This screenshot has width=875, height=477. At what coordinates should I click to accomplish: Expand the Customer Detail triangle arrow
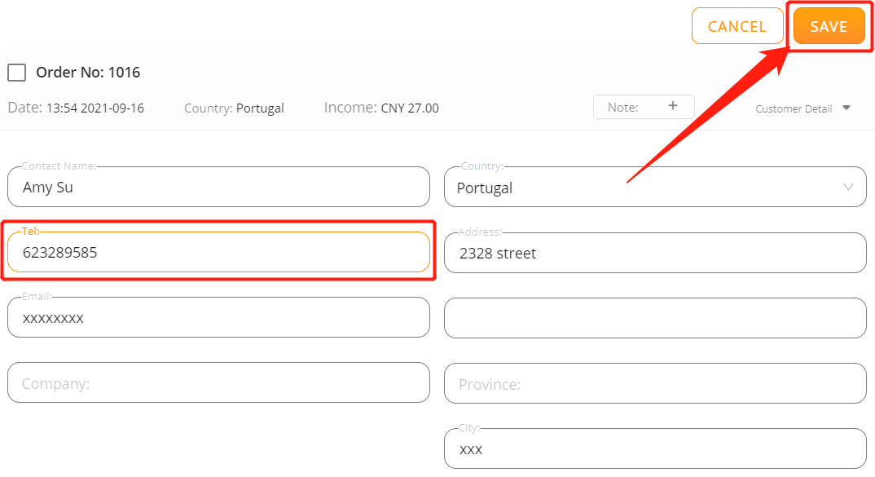click(x=846, y=108)
